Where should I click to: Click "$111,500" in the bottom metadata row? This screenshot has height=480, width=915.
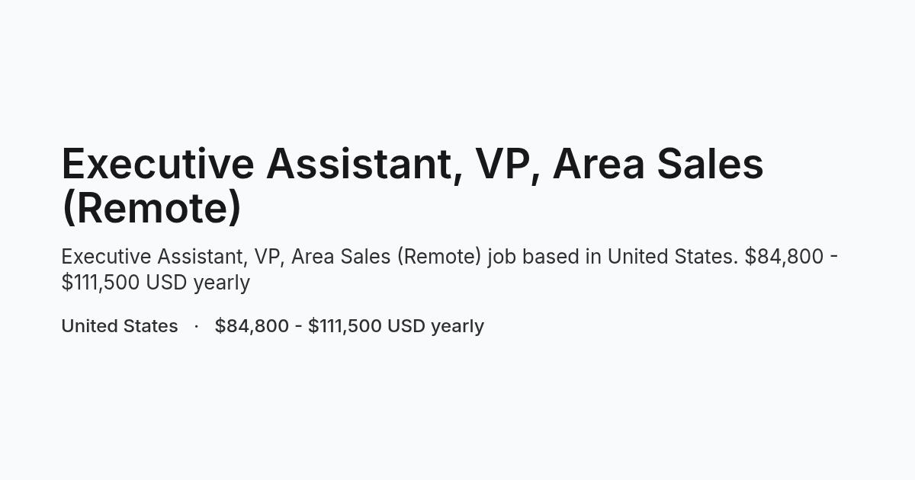(x=345, y=326)
